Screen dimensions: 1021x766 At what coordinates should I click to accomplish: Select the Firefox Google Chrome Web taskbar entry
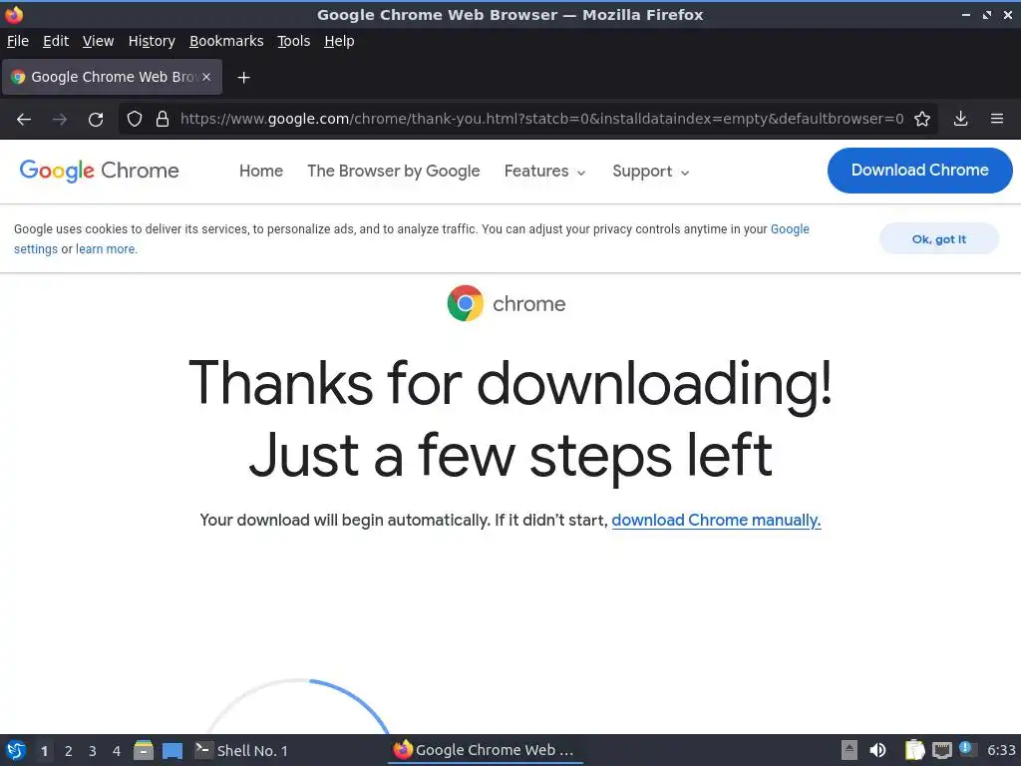[x=486, y=750]
